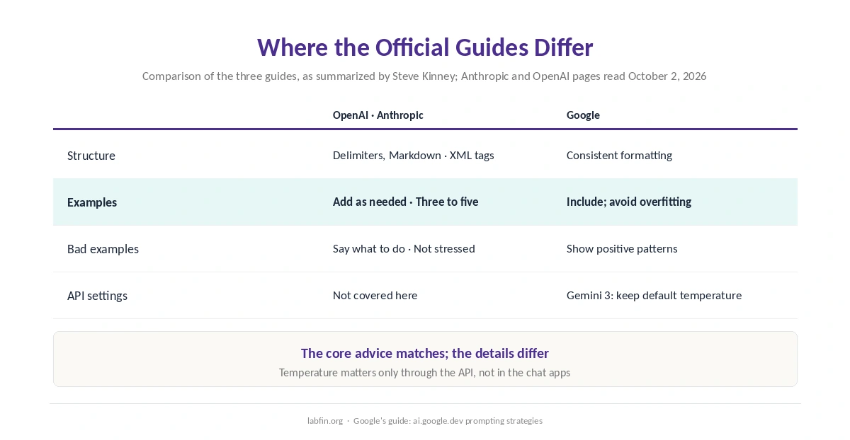Select the 'API settings' row label
850x440 pixels.
click(97, 296)
